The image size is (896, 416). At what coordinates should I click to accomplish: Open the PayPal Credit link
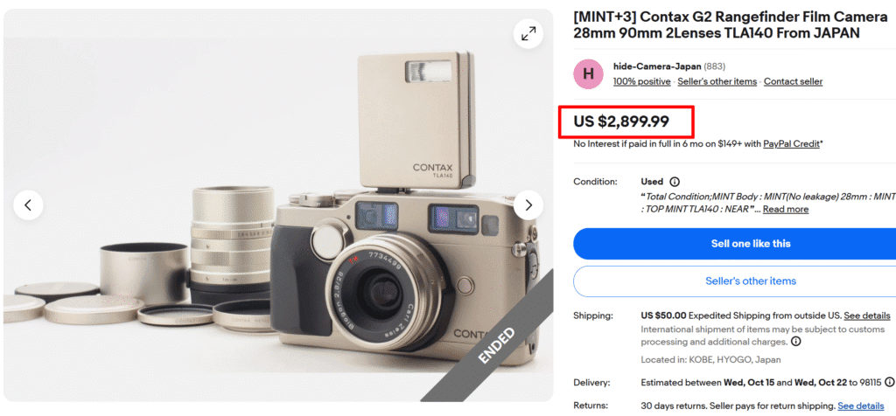791,143
